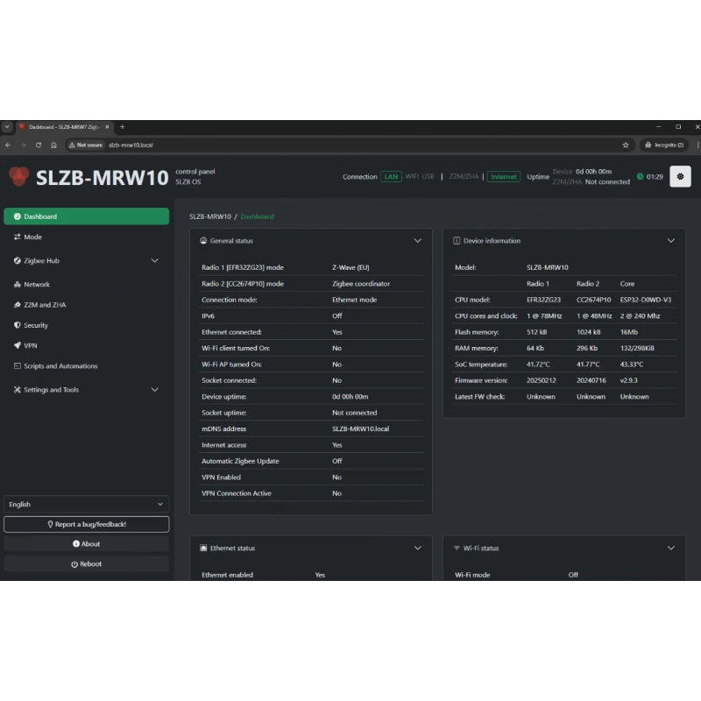Image resolution: width=701 pixels, height=701 pixels.
Task: Collapse the General status panel
Action: (x=418, y=241)
